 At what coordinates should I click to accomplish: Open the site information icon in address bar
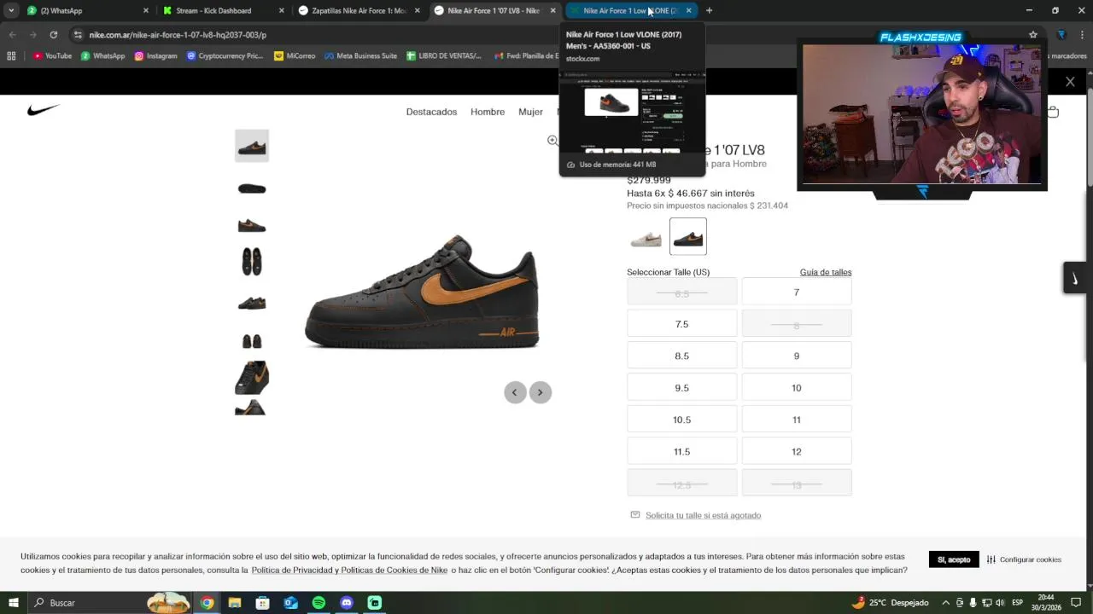coord(78,35)
